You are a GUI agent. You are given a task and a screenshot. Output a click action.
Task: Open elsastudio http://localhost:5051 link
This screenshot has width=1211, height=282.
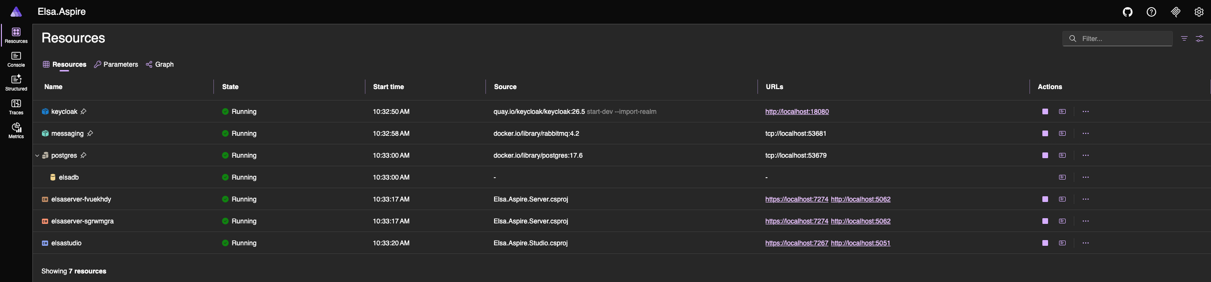pos(860,243)
